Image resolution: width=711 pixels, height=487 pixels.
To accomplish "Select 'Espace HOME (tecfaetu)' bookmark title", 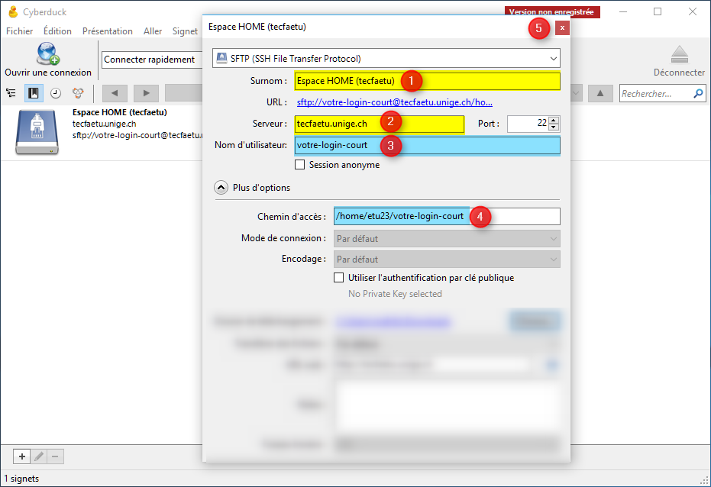I will tap(120, 112).
